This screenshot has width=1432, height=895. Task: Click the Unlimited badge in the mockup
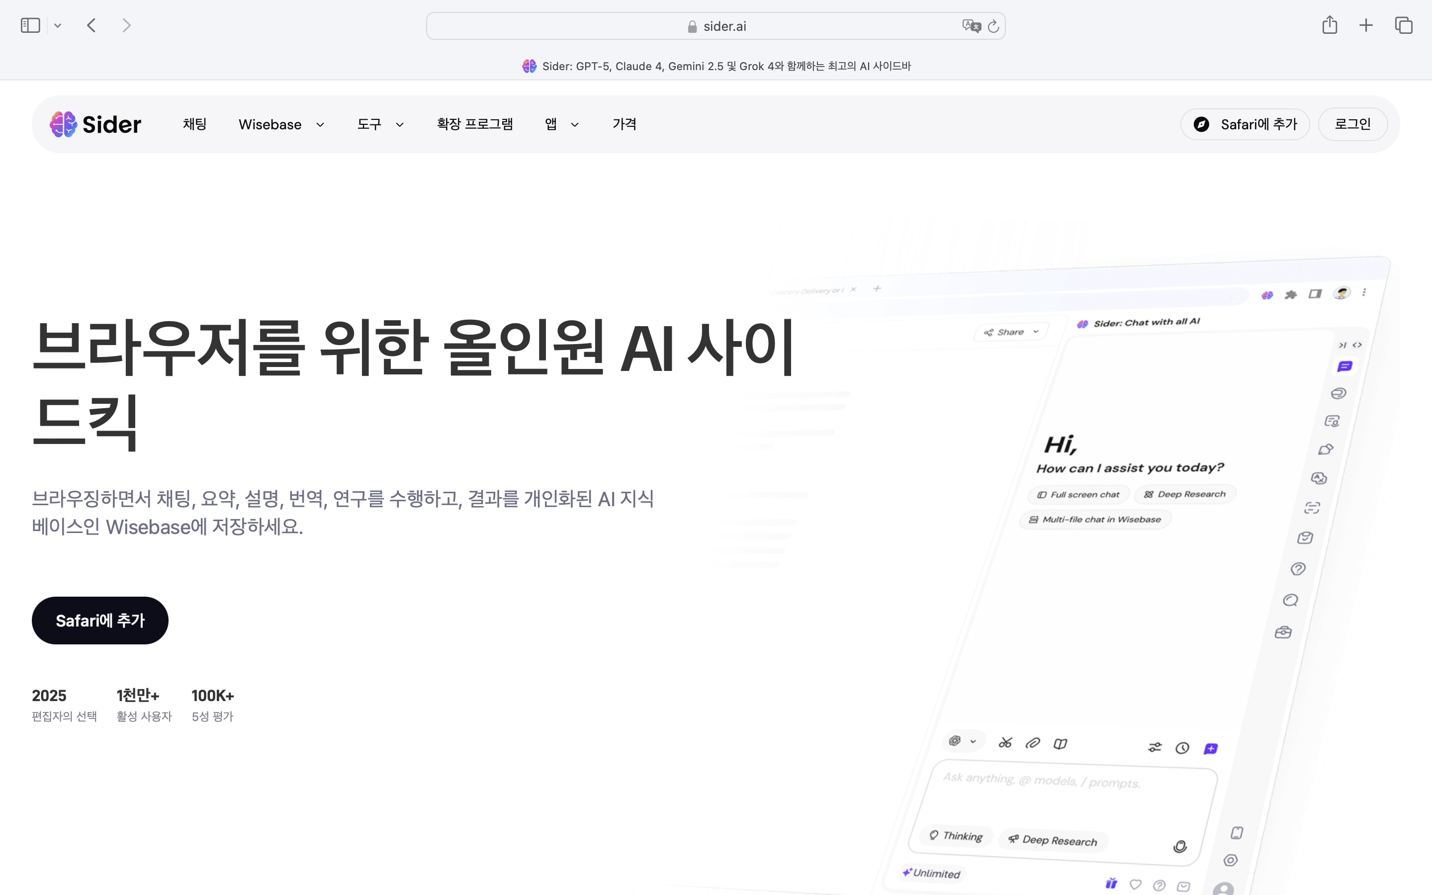click(x=931, y=873)
